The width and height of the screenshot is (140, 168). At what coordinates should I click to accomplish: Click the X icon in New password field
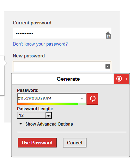point(108,66)
